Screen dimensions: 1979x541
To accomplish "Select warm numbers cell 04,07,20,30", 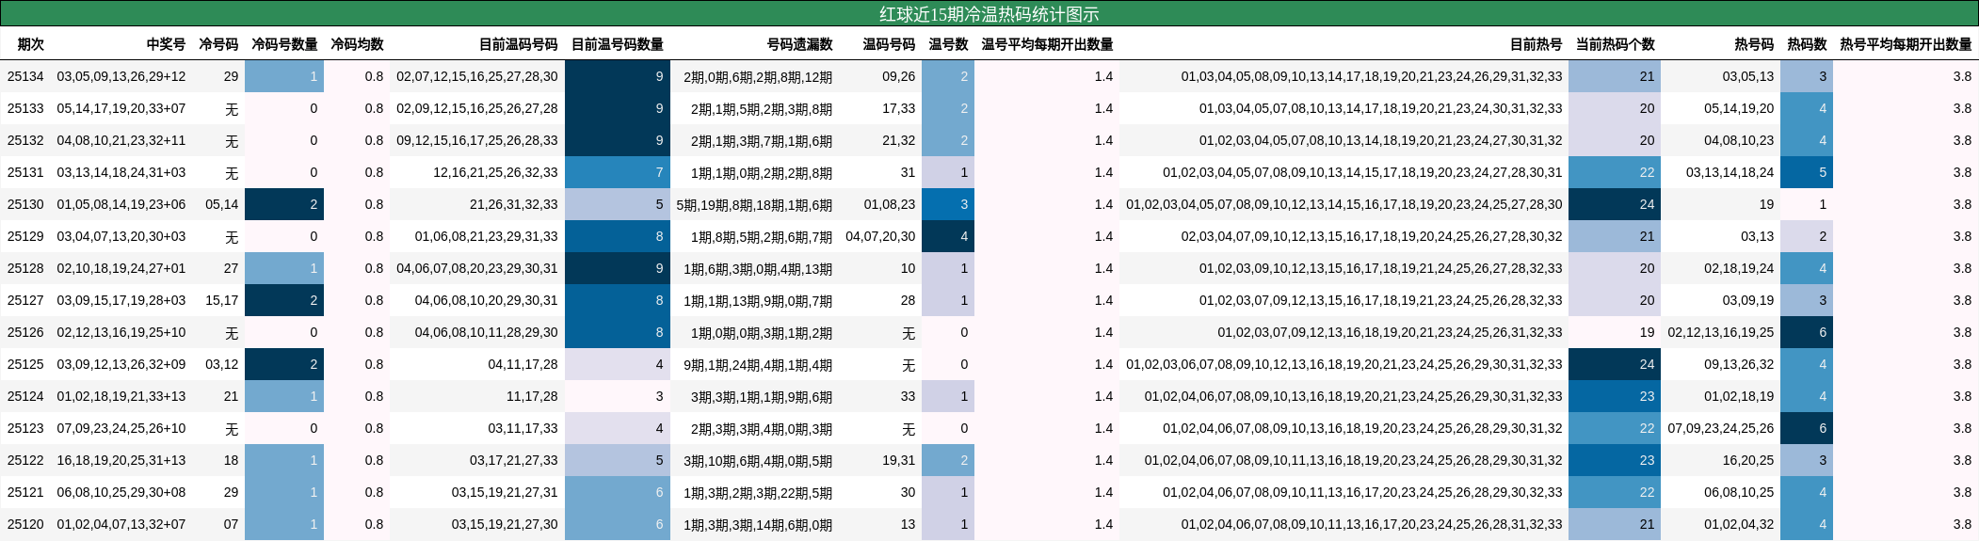I will point(880,236).
